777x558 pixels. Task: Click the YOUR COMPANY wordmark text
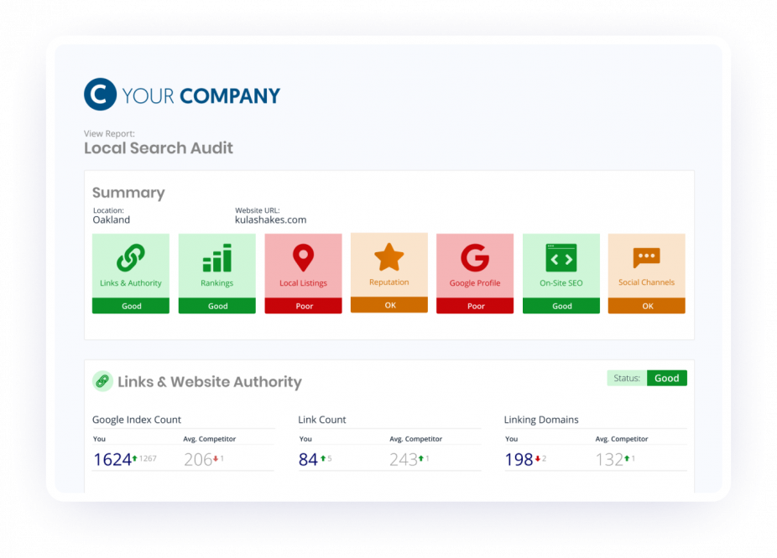click(x=201, y=96)
